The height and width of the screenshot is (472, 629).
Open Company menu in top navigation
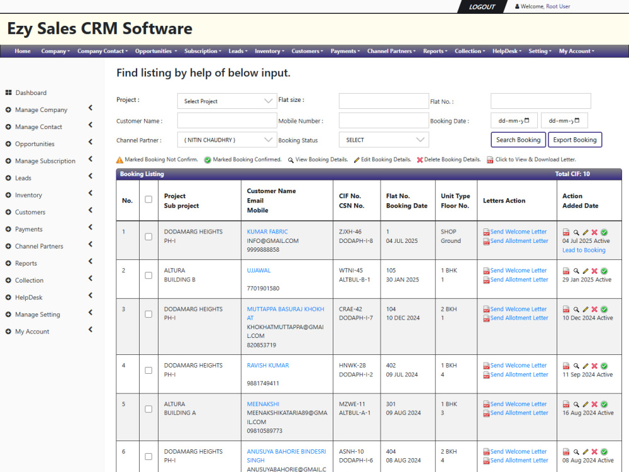click(55, 51)
